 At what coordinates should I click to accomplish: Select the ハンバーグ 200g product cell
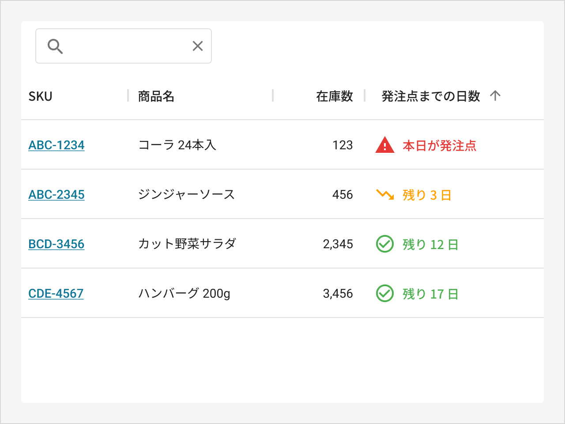point(185,294)
